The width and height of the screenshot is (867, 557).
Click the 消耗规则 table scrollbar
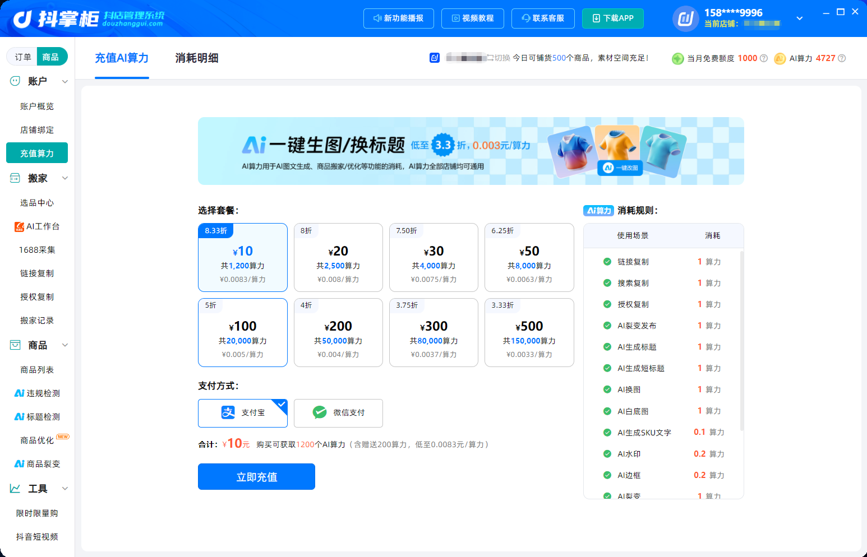coord(742,341)
